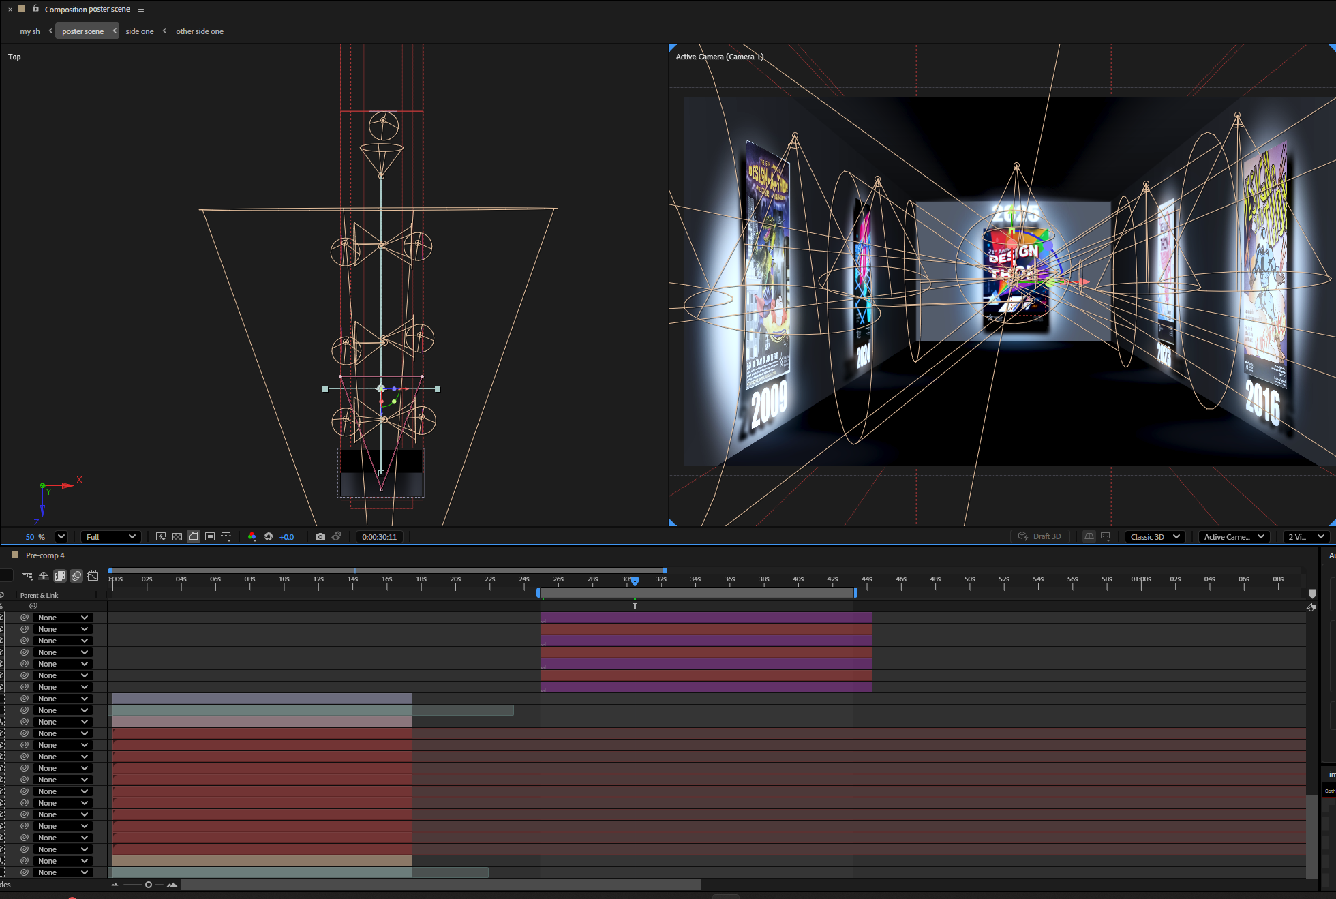The image size is (1336, 899).
Task: Open the Fast Previews options
Action: pyautogui.click(x=161, y=537)
